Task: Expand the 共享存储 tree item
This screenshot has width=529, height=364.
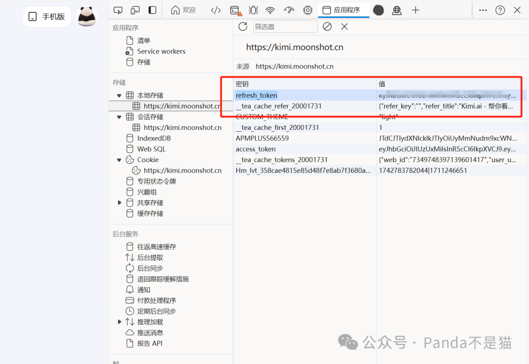Action: [x=120, y=202]
